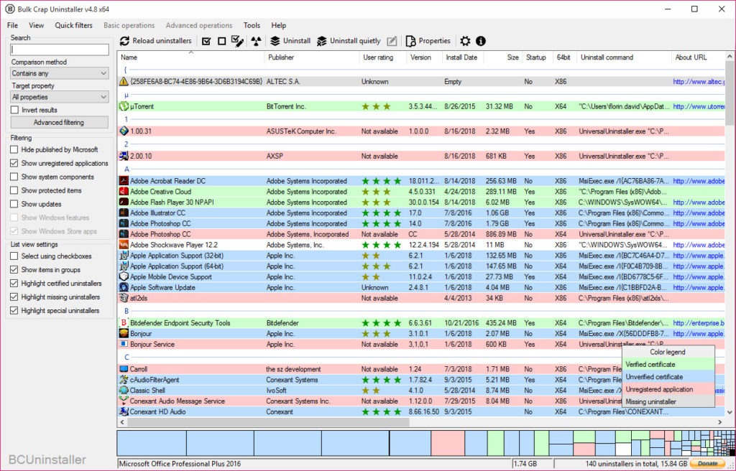
Task: Click Verified certificate green legend swatch
Action: point(668,365)
